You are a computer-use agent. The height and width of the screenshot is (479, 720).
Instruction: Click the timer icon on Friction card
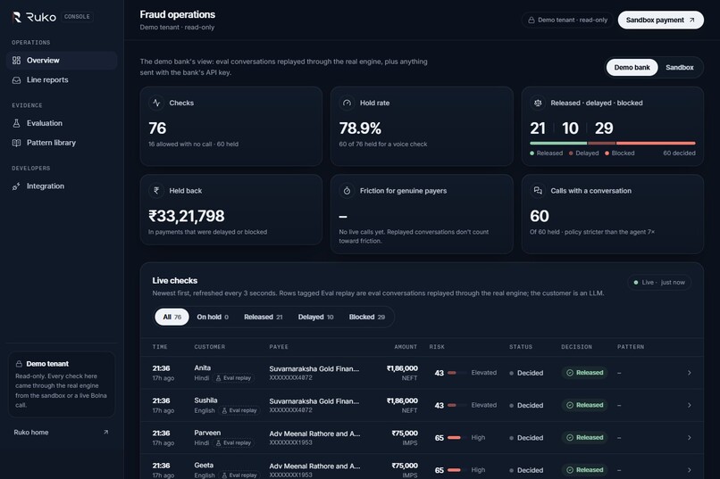point(347,190)
